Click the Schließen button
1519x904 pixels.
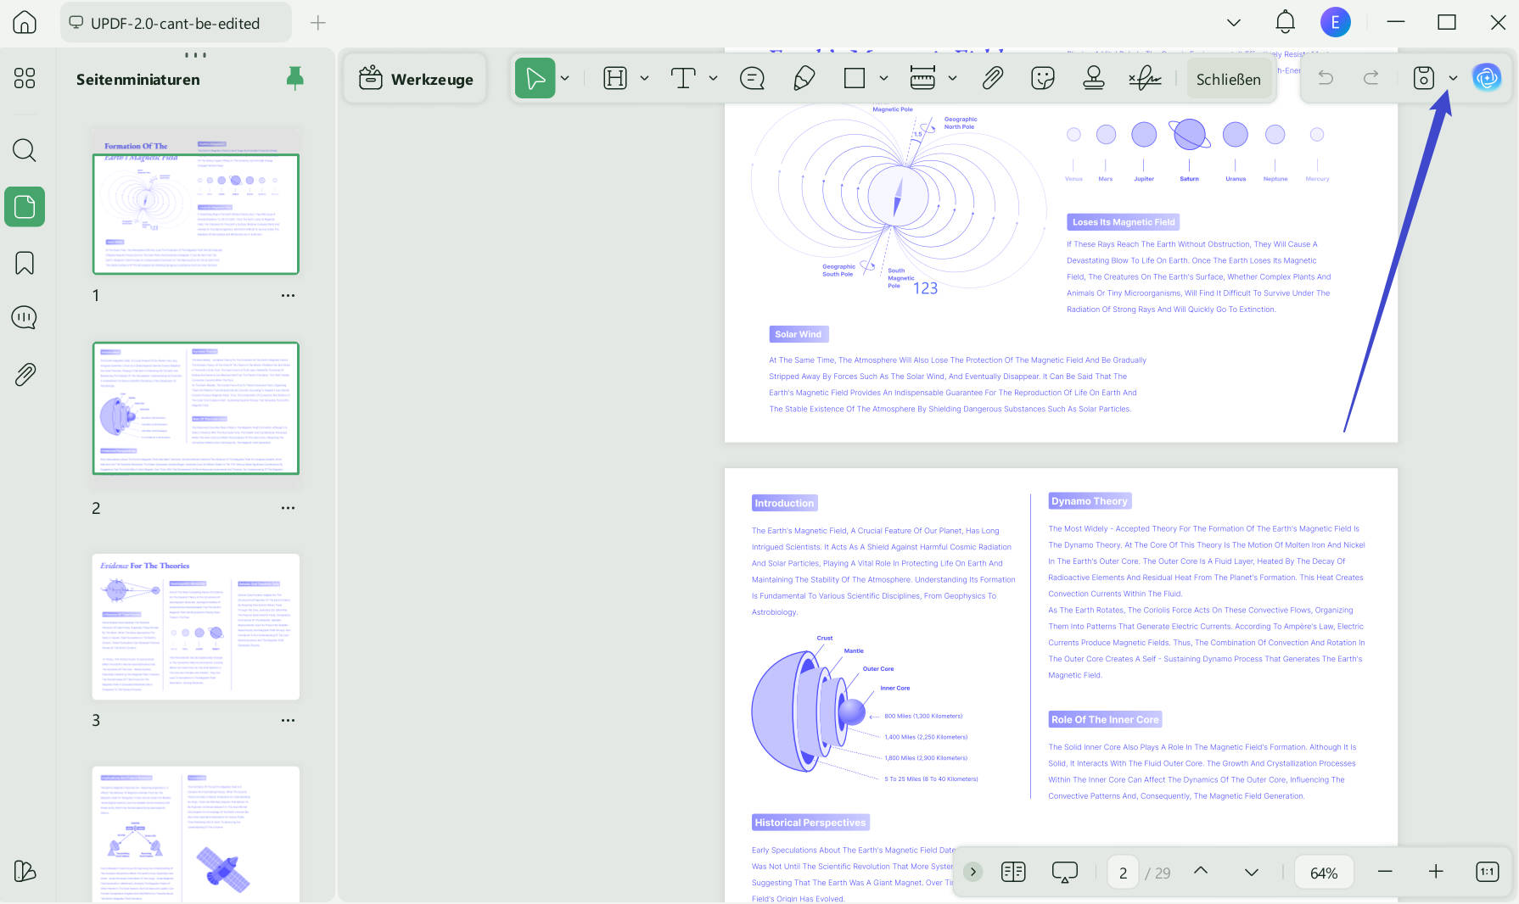point(1228,79)
